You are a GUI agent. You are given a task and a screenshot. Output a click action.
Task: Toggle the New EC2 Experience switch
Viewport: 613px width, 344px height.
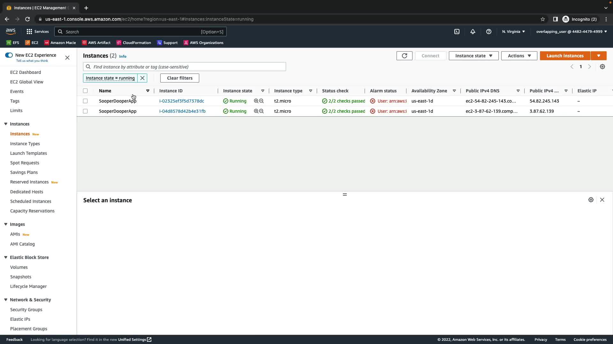pos(9,55)
